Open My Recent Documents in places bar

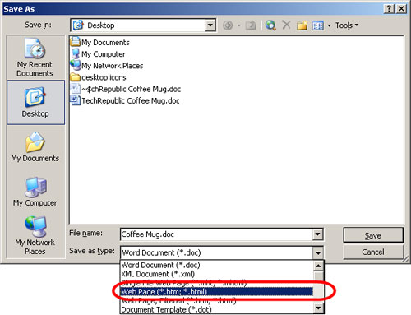(35, 58)
